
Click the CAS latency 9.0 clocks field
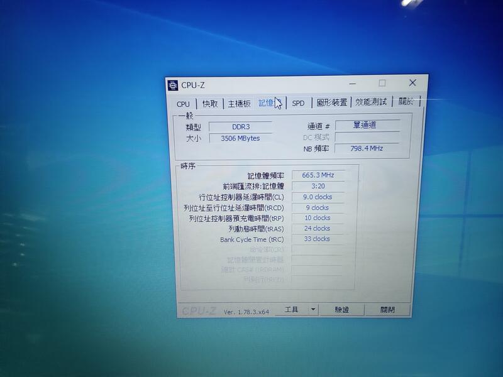point(318,197)
